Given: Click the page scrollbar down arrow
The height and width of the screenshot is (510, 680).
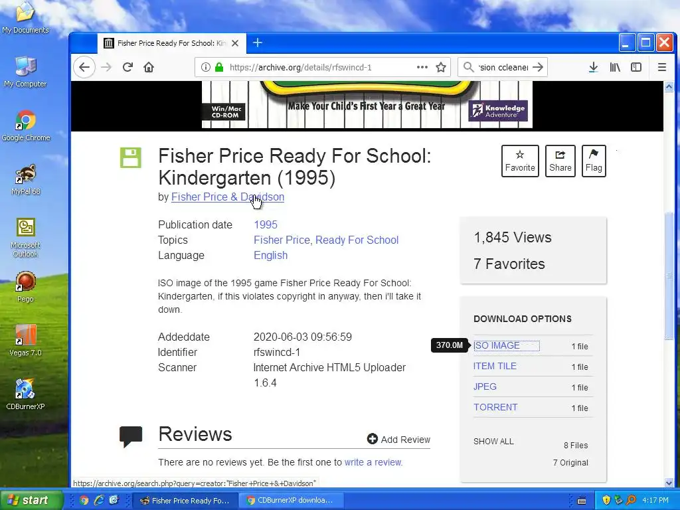Looking at the screenshot, I should pyautogui.click(x=669, y=483).
